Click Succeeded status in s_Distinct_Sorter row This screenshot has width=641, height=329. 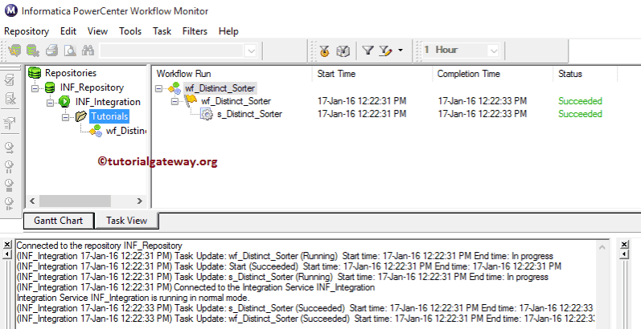coord(580,114)
